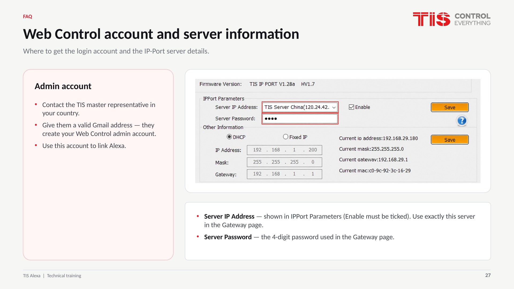
Task: Click Save button beside Current ip address
Action: point(450,140)
